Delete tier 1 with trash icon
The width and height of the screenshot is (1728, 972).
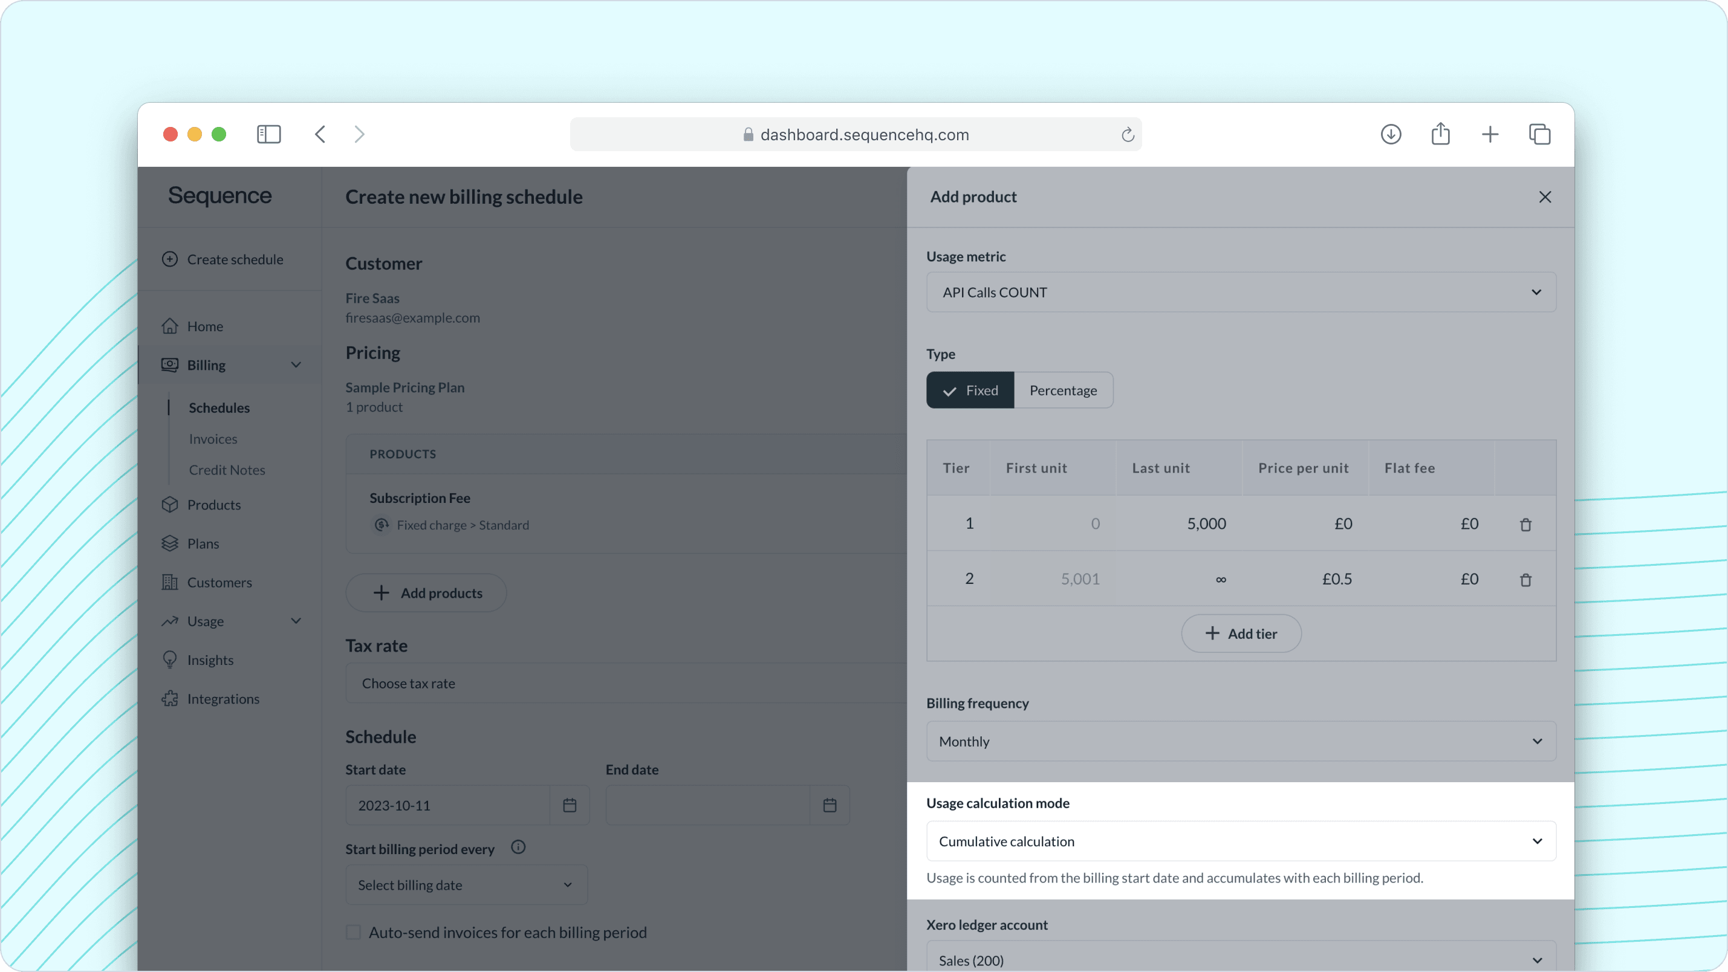1525,525
